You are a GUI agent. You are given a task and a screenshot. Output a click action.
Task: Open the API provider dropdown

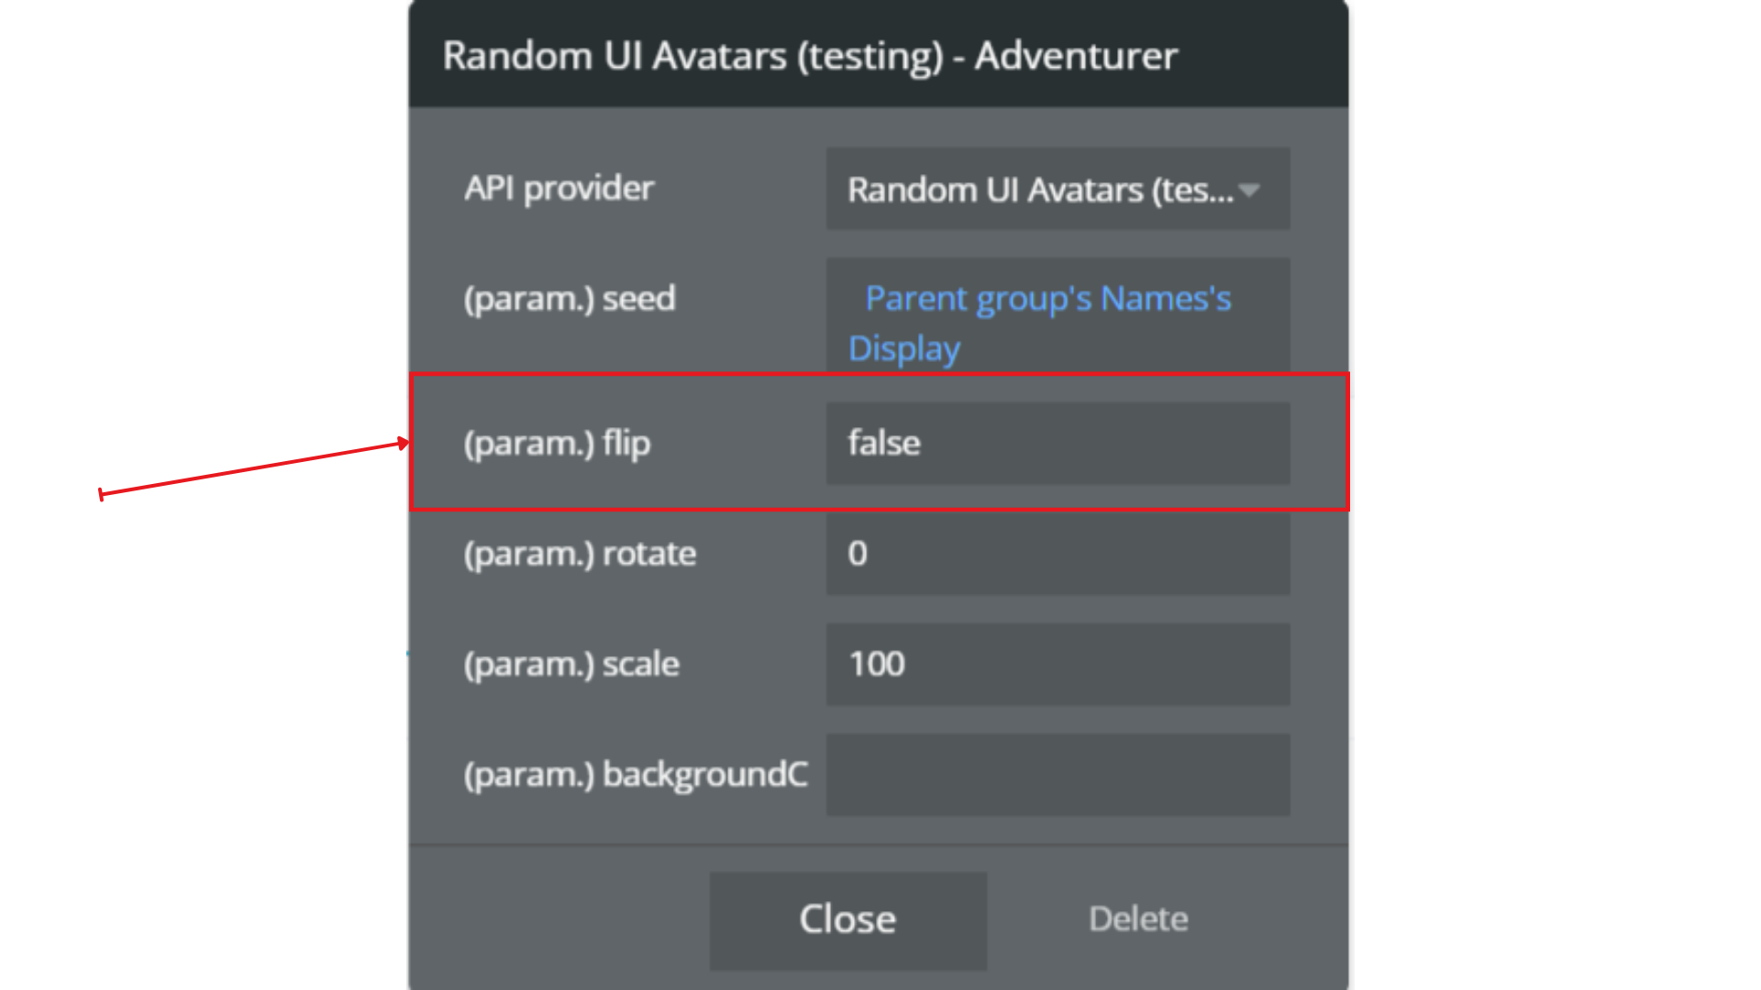click(1039, 190)
